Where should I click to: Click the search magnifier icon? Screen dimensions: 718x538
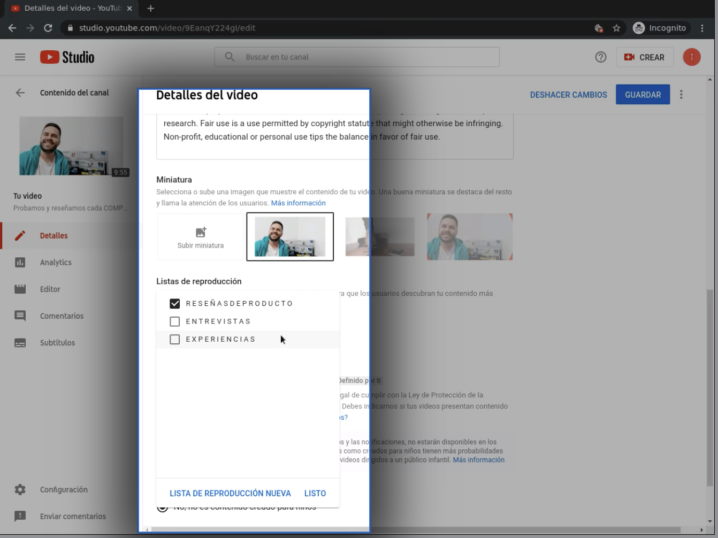230,57
